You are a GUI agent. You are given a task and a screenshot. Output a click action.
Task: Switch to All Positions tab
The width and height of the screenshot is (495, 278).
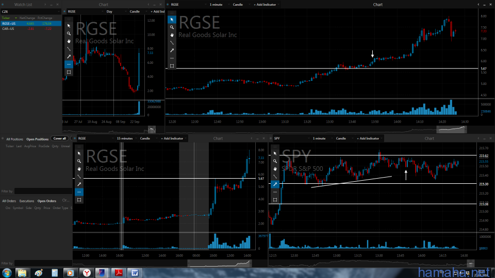pos(14,139)
